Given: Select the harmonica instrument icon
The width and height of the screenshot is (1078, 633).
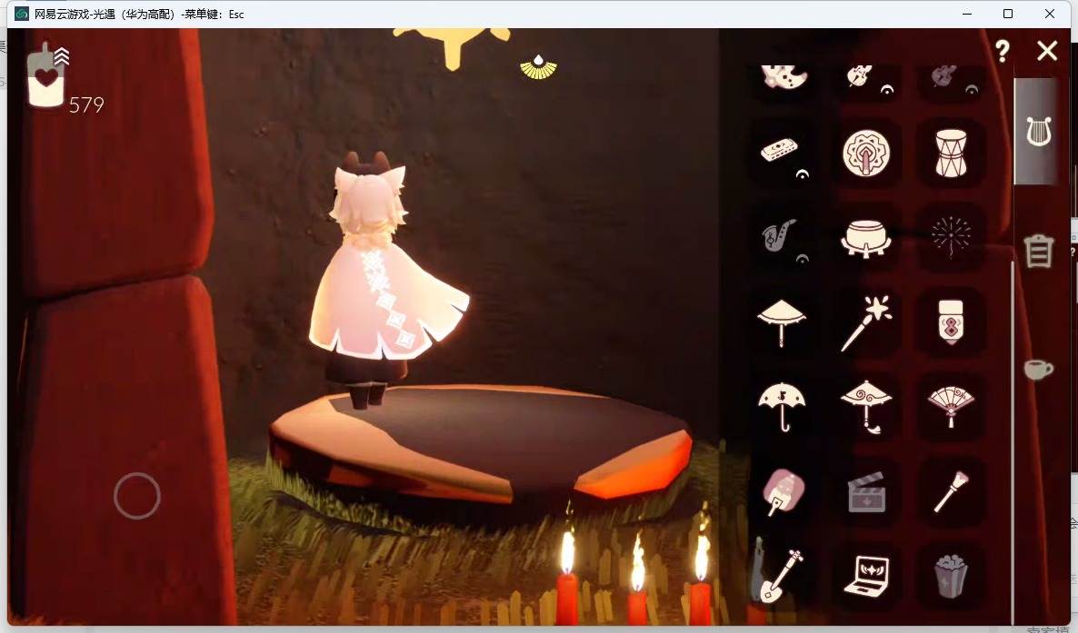Looking at the screenshot, I should (780, 150).
